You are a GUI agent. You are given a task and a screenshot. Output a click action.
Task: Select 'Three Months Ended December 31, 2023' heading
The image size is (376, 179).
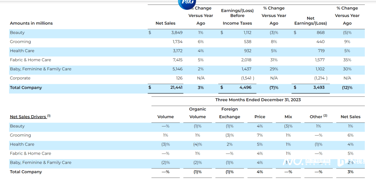click(x=258, y=100)
